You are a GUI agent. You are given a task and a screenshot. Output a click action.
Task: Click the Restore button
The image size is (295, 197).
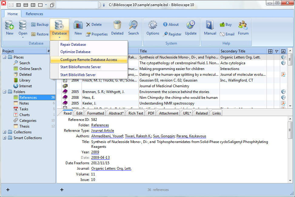coord(40,34)
